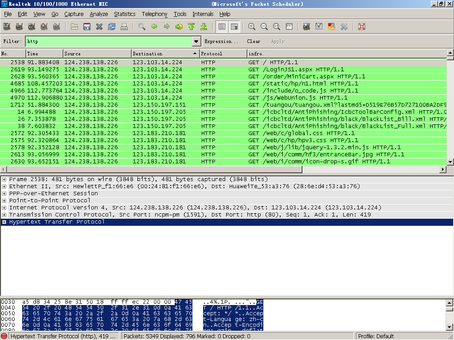Viewport: 454px width, 340px height.
Task: Click the Filter: label button
Action: click(12, 41)
